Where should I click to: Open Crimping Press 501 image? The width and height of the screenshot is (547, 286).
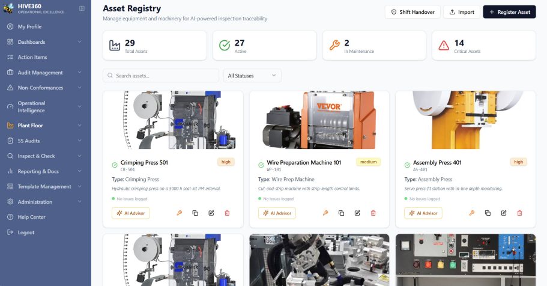pos(173,120)
